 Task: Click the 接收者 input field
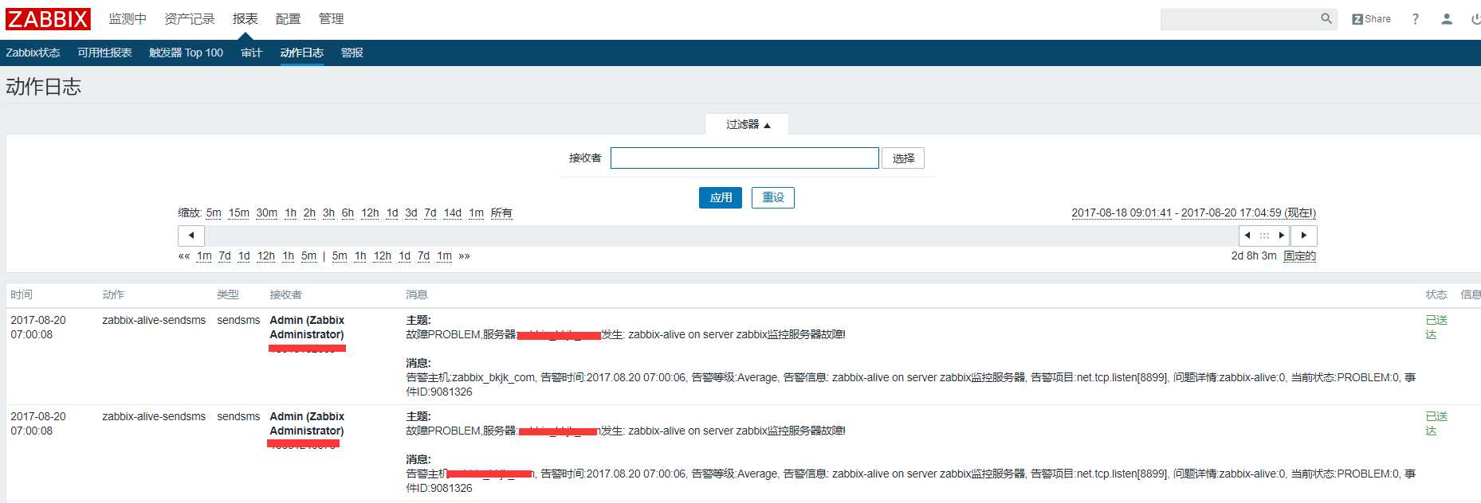point(744,158)
